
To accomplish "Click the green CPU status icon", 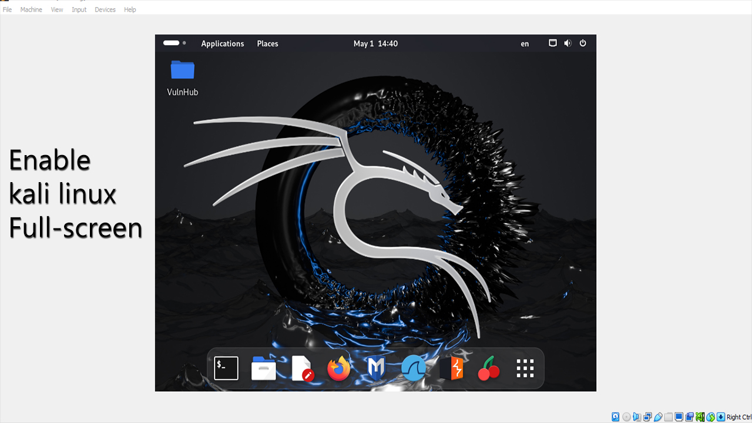I will click(x=700, y=417).
